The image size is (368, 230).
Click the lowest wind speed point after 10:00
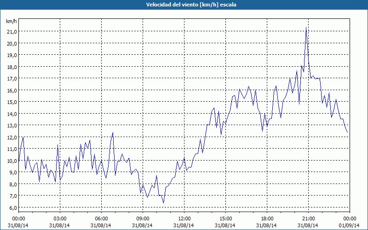(x=163, y=202)
